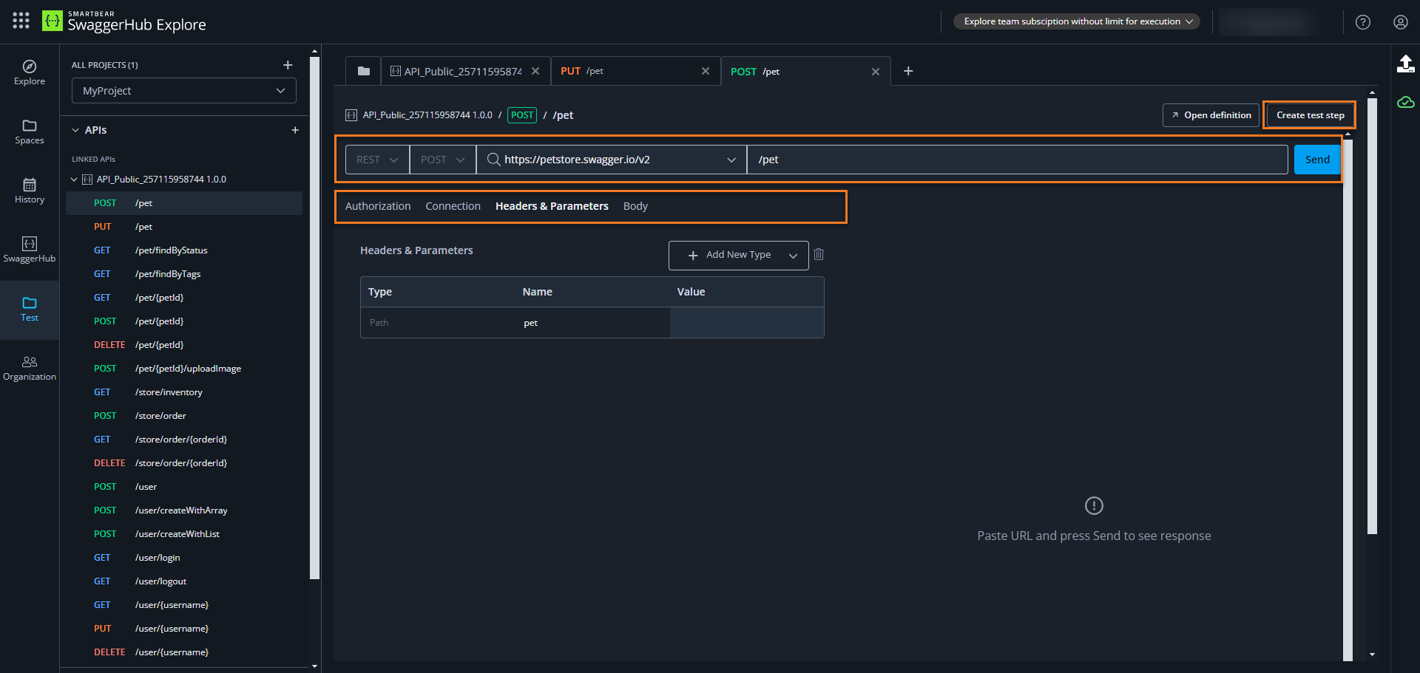Add a new project with plus icon
1420x673 pixels.
[x=288, y=65]
